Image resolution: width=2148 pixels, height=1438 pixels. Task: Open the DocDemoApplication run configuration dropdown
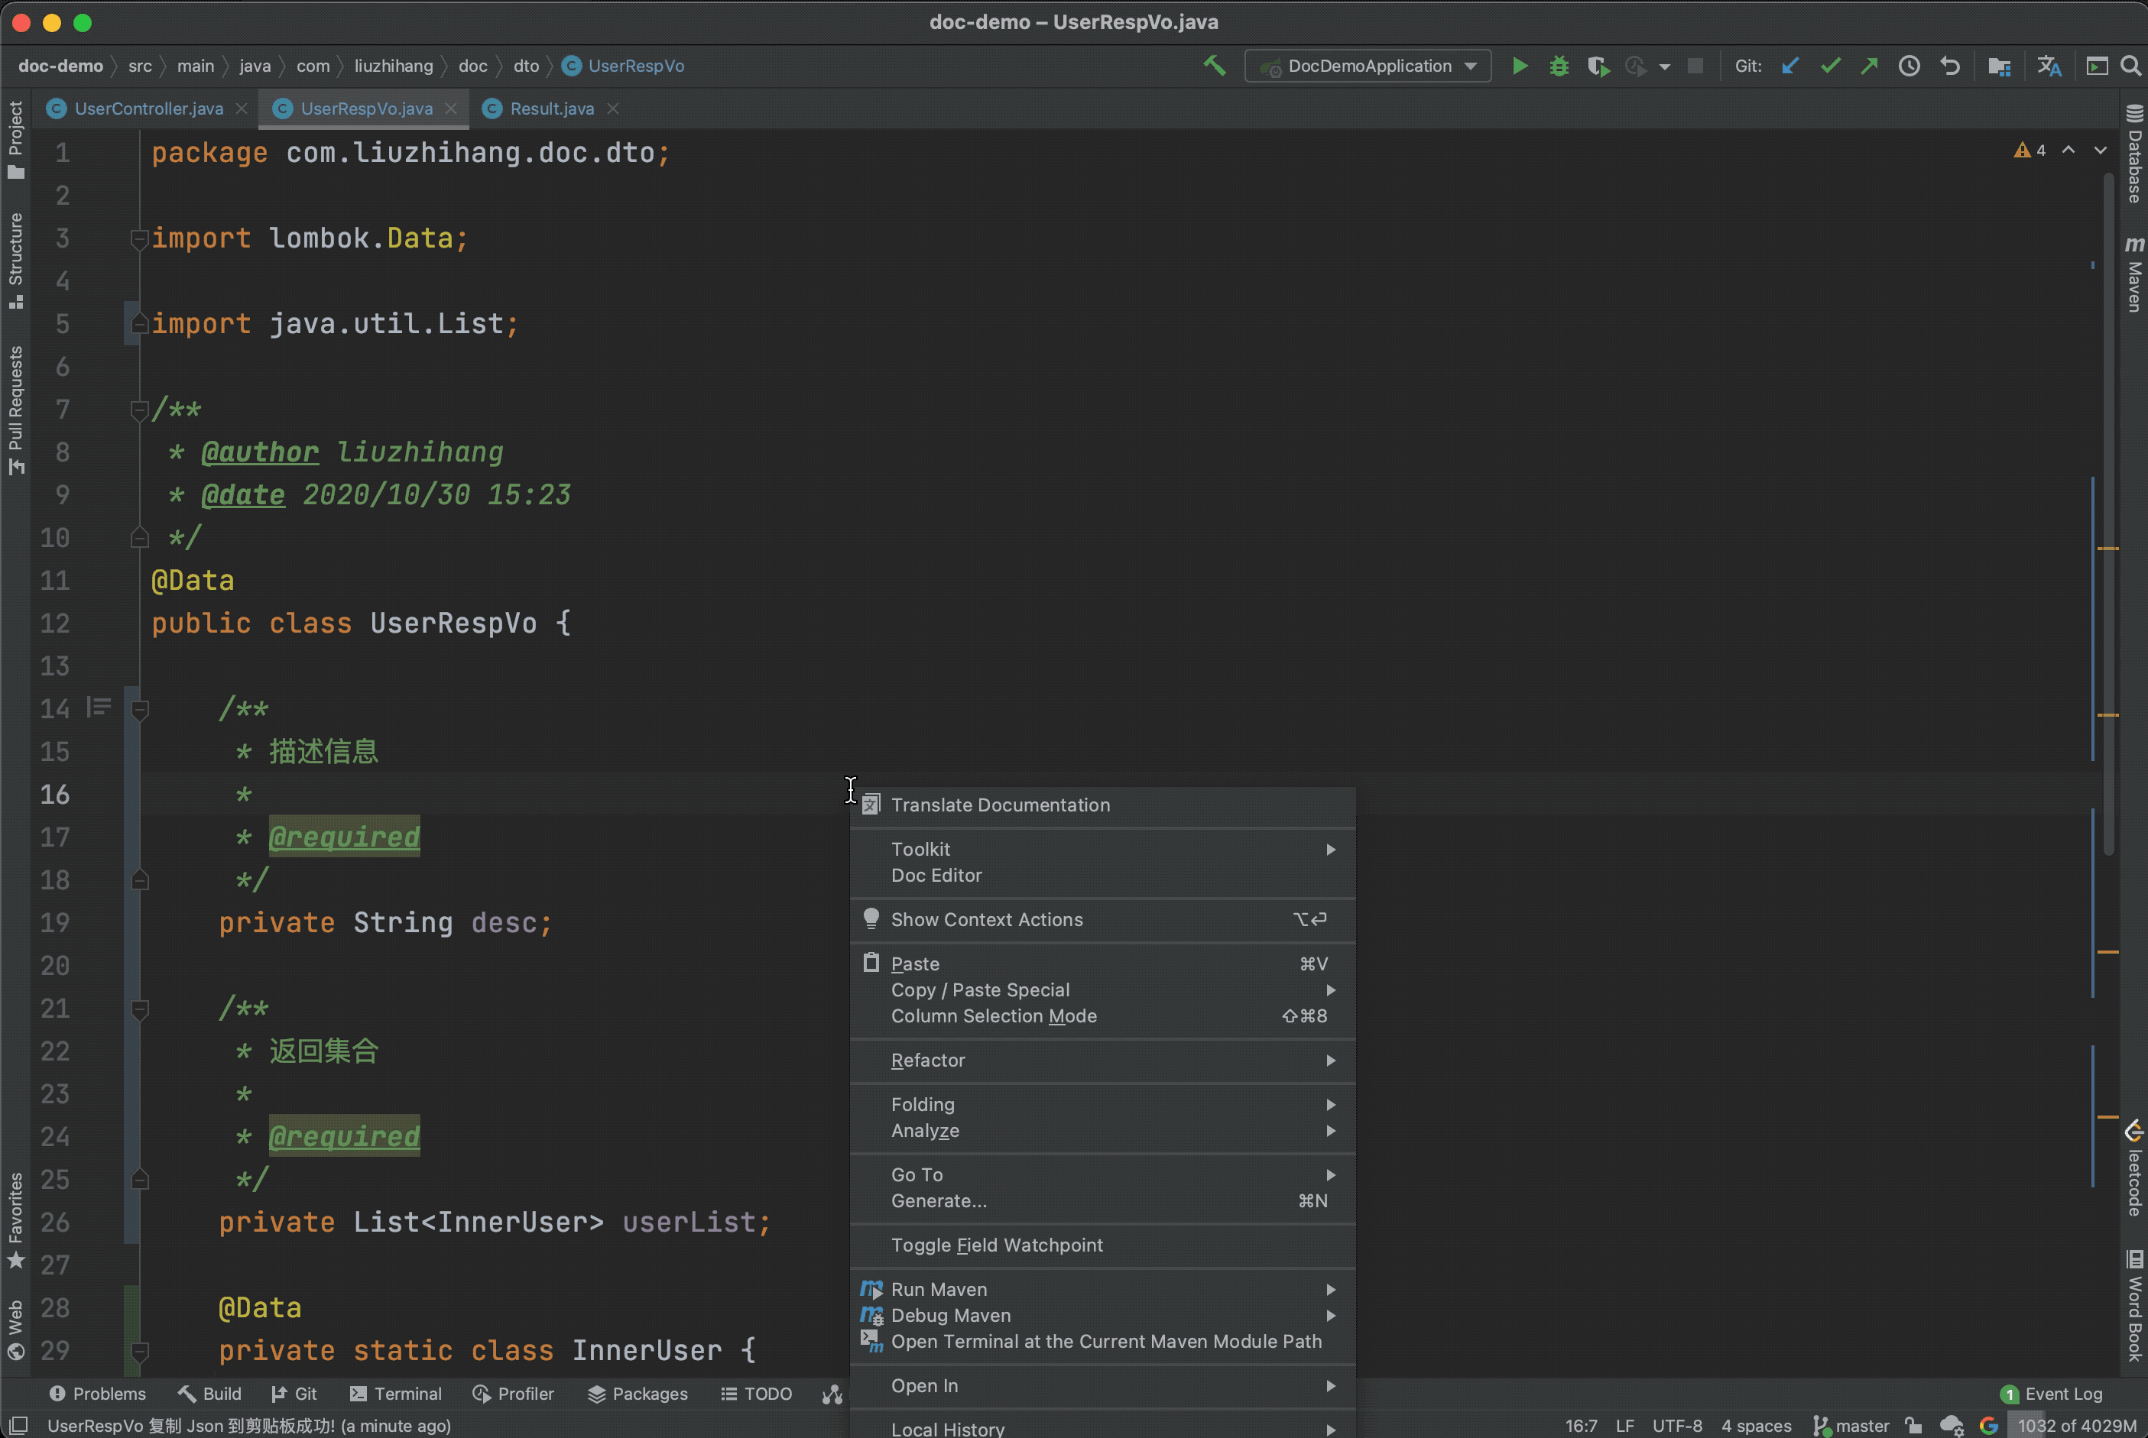pos(1368,66)
